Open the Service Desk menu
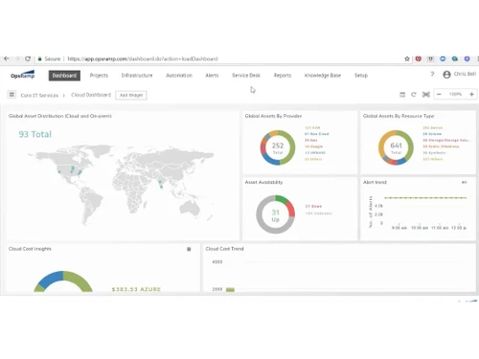The width and height of the screenshot is (479, 359). tap(246, 76)
